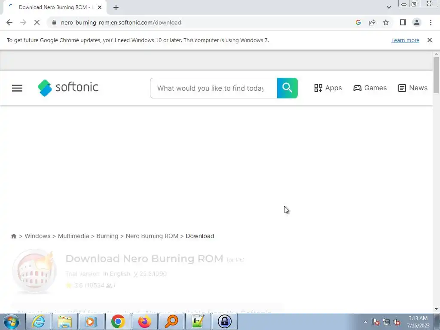Open the Chrome profile avatar
The image size is (440, 330).
coord(417,22)
